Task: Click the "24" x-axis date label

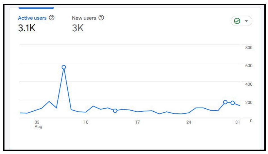Action: 189,122
